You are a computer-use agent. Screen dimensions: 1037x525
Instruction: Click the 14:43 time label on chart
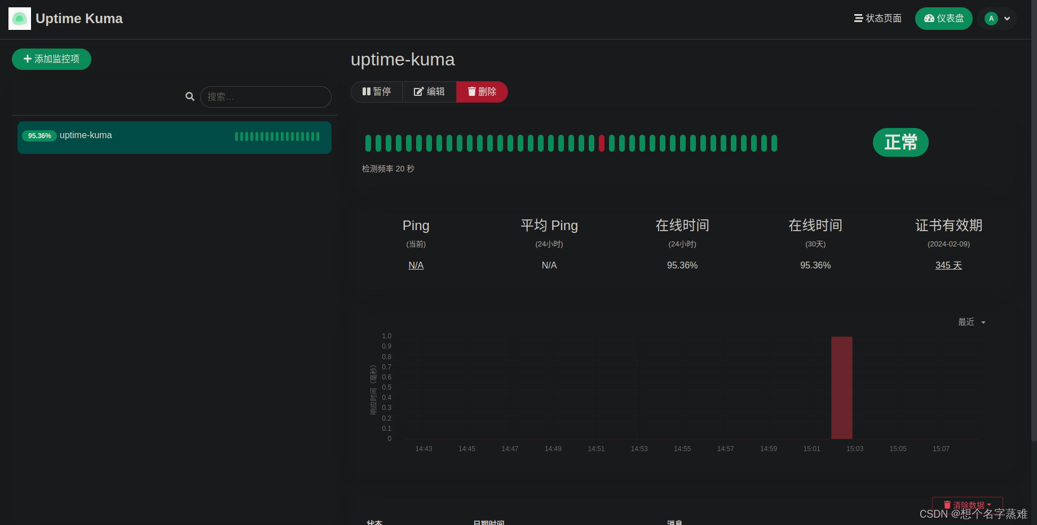pos(424,449)
